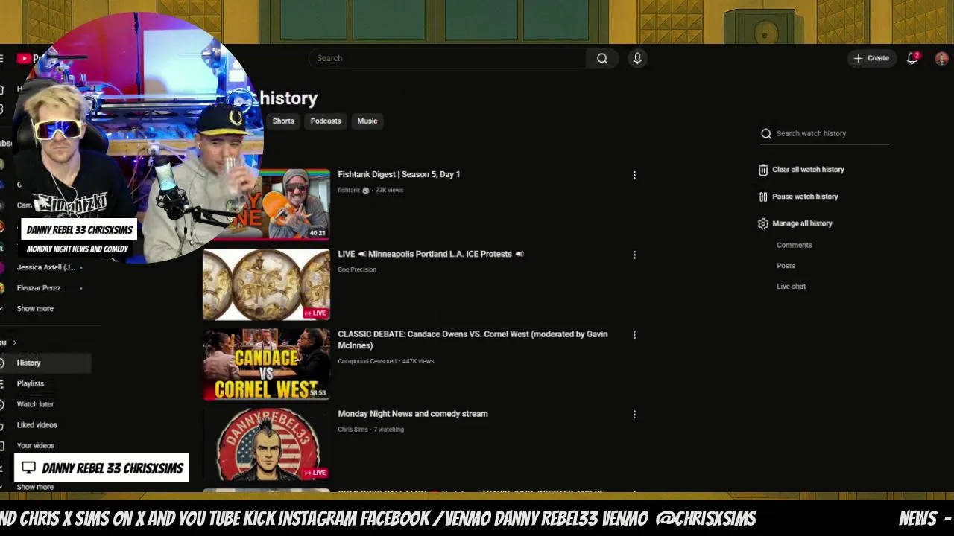Click the watch history search icon
954x536 pixels.
click(766, 133)
